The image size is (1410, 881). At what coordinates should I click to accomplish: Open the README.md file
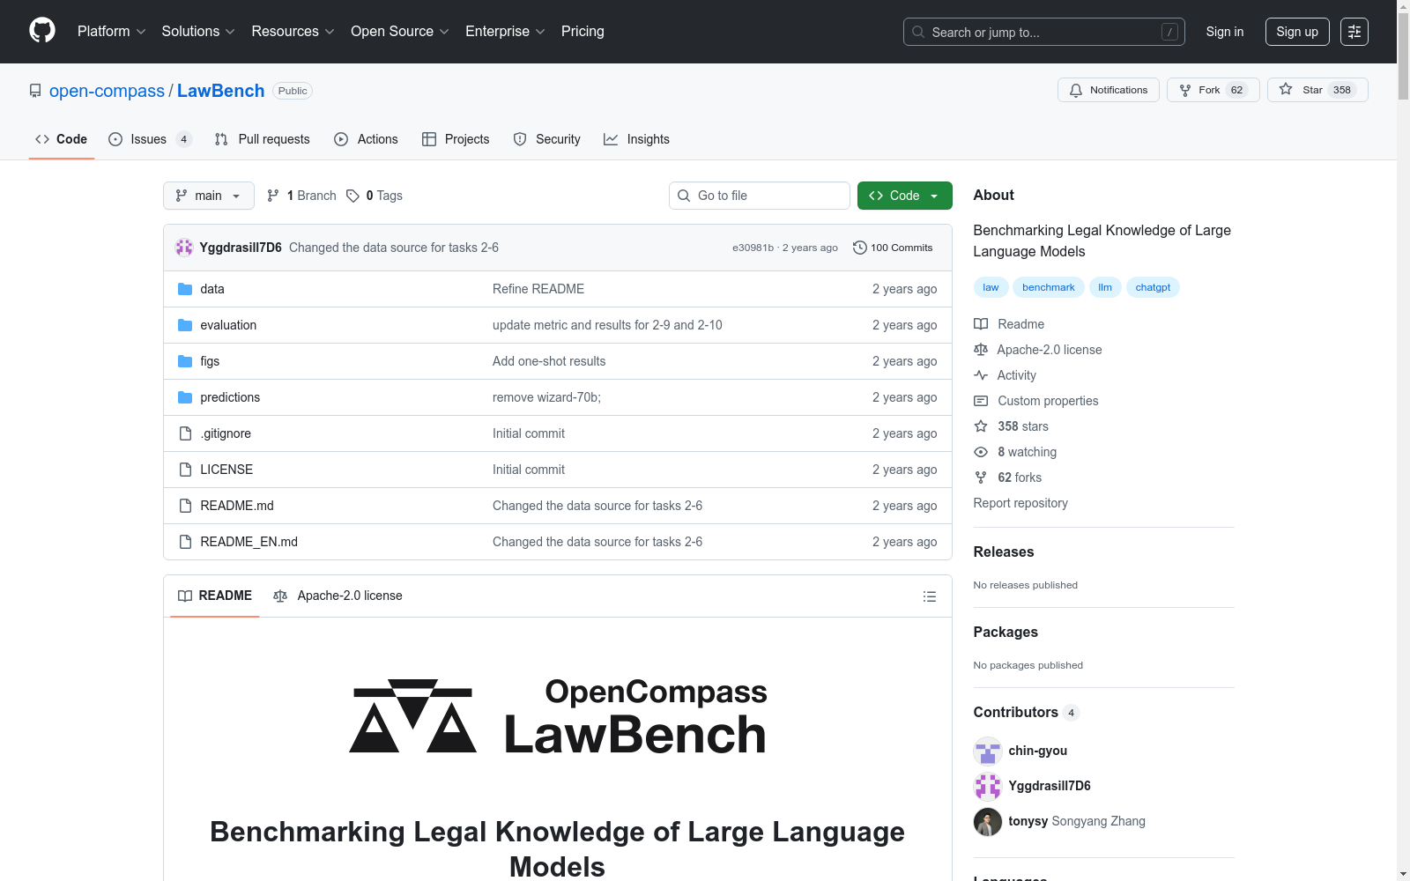(237, 506)
